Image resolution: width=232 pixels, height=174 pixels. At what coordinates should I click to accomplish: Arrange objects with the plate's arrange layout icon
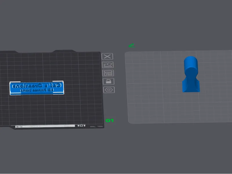point(108,73)
